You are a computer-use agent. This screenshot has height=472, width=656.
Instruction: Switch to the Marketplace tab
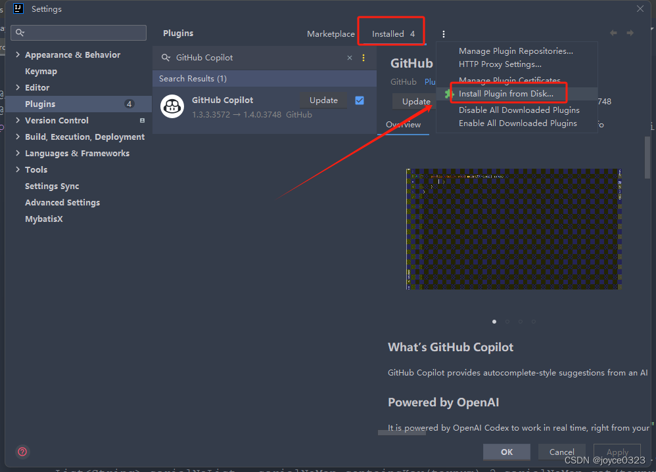pyautogui.click(x=331, y=34)
